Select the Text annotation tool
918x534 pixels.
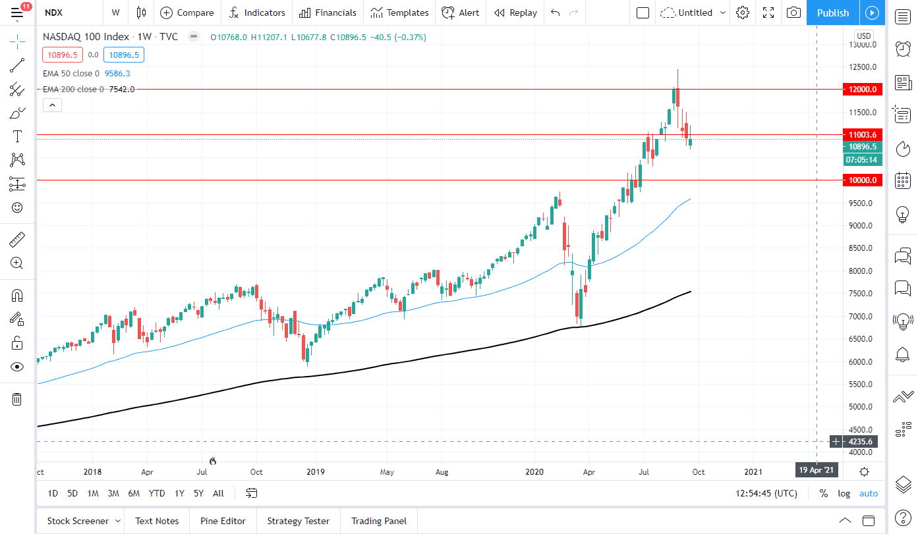pos(17,136)
